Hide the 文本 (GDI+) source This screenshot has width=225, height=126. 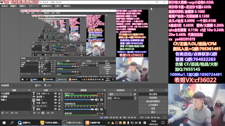55,103
